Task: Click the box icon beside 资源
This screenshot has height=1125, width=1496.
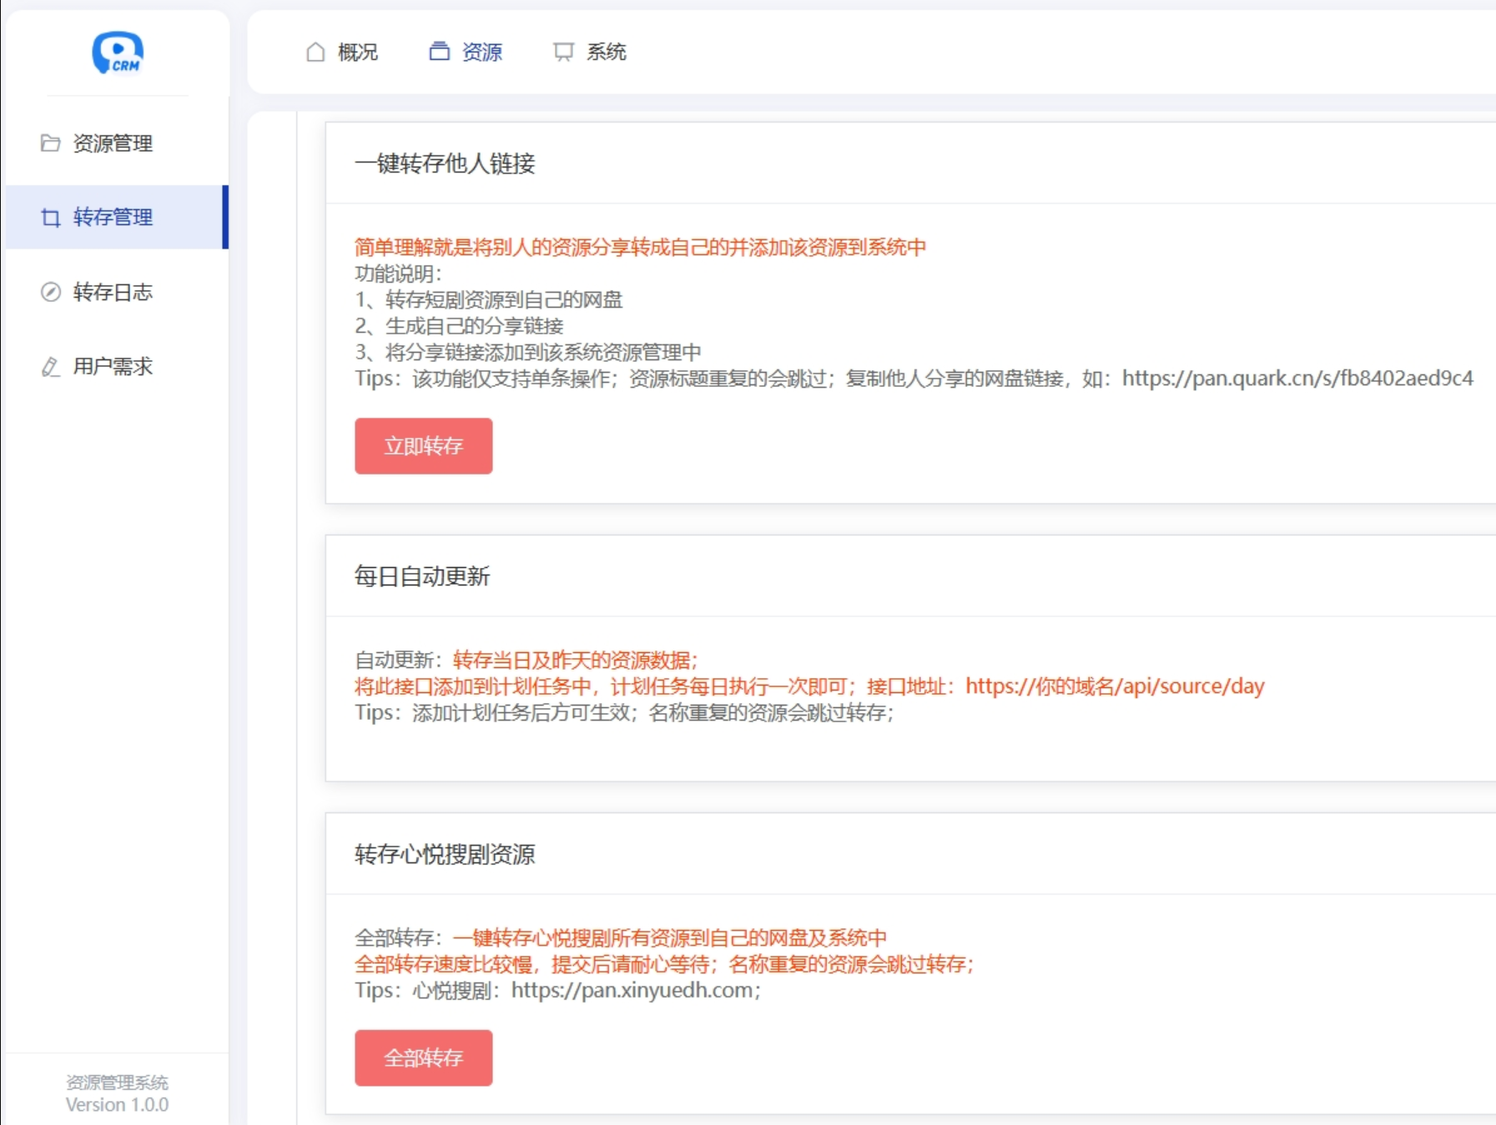Action: [x=440, y=52]
